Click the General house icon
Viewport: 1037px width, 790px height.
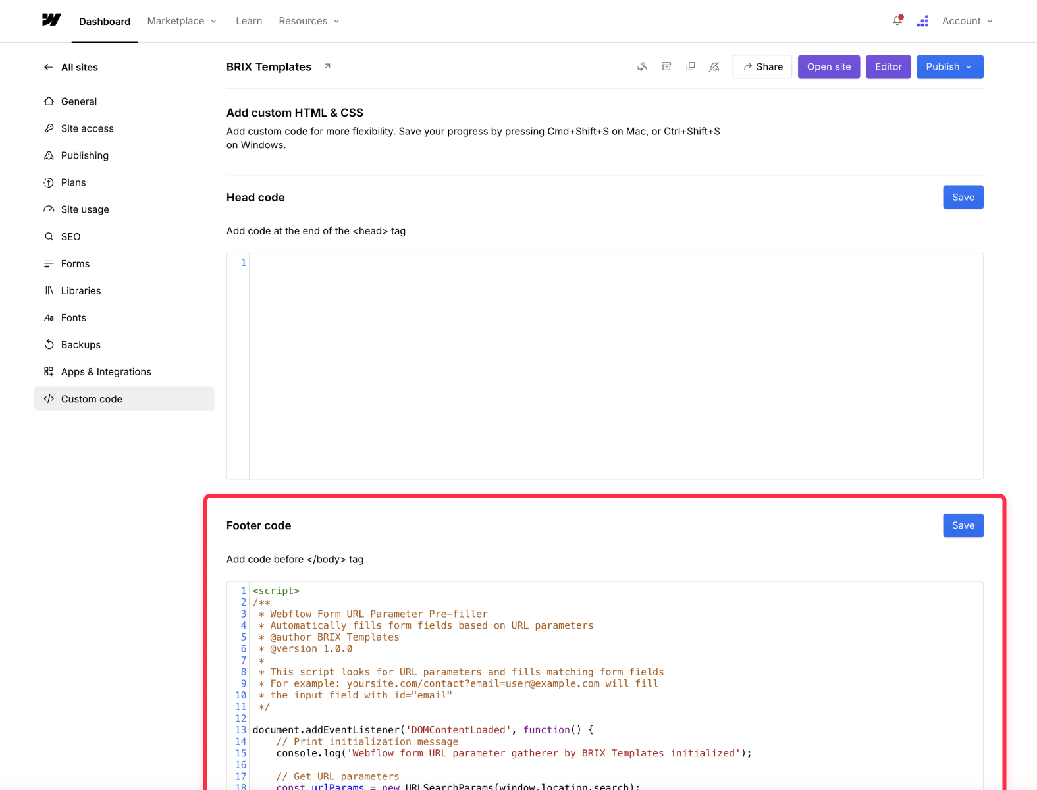[49, 101]
